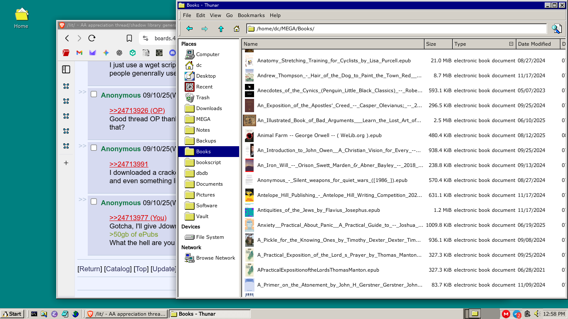This screenshot has width=568, height=319.
Task: Select Vault in the Places sidebar
Action: coord(209,216)
